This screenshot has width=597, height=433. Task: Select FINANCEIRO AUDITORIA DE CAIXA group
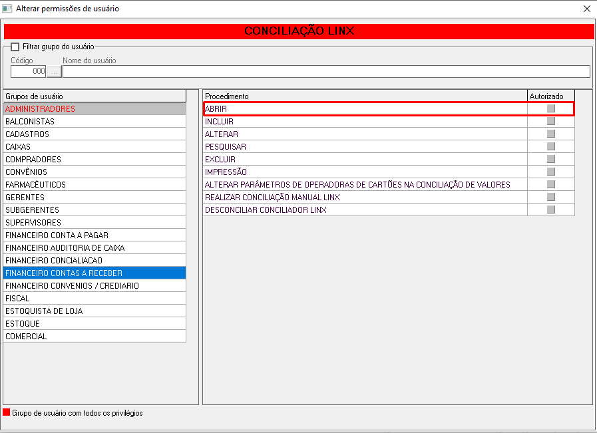[x=95, y=247]
